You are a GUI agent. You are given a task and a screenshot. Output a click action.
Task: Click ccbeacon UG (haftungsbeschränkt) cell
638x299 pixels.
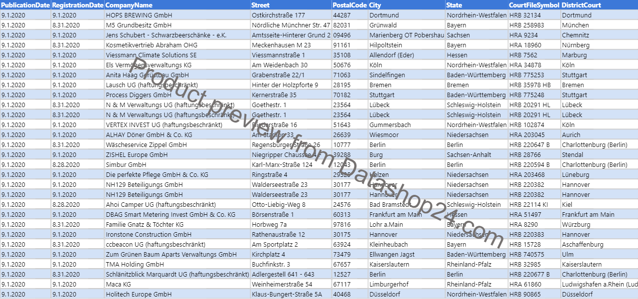point(177,244)
